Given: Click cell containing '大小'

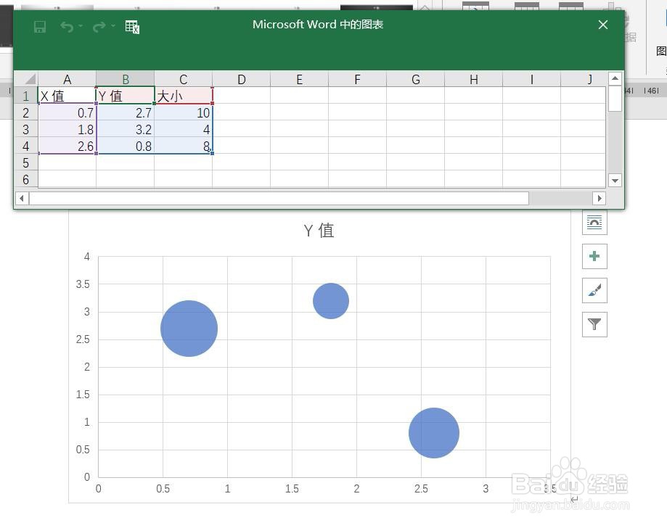Looking at the screenshot, I should click(x=184, y=96).
